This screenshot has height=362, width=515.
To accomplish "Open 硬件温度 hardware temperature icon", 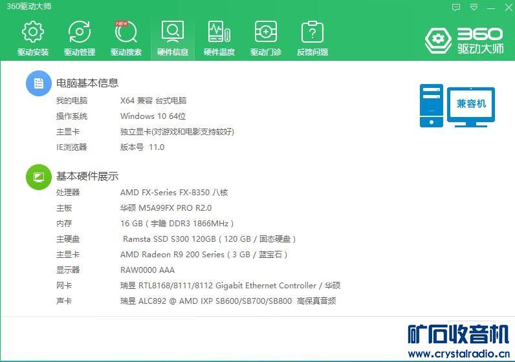I will coord(219,38).
